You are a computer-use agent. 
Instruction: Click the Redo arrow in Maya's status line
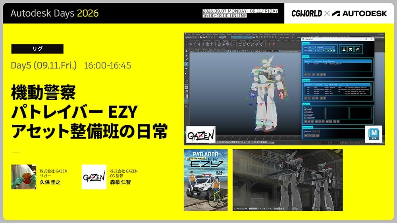tap(212, 37)
